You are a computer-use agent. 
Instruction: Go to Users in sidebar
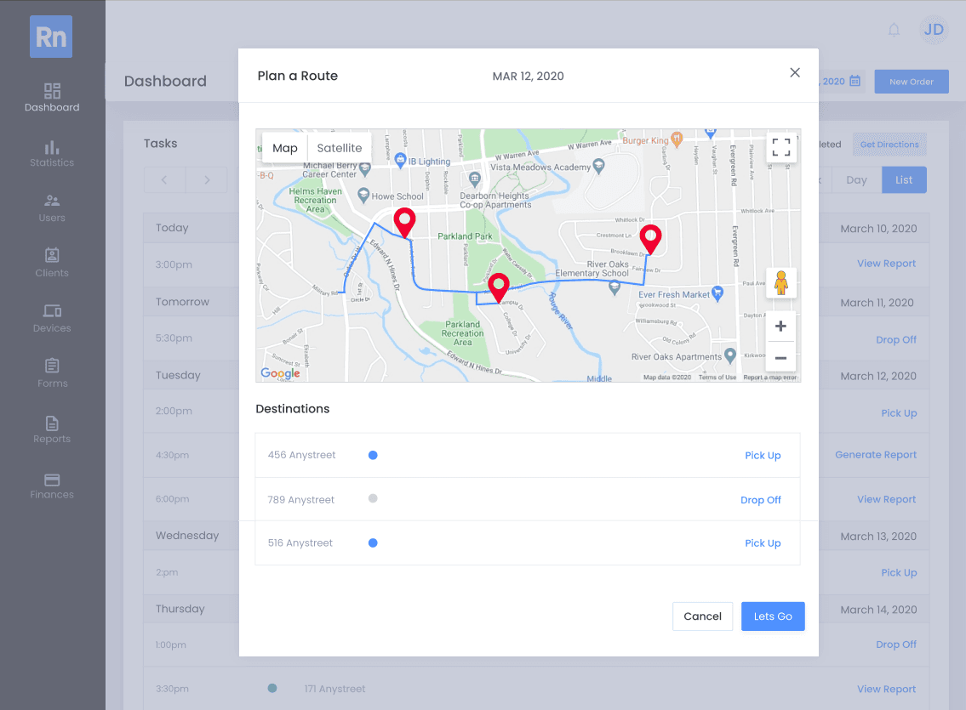[52, 208]
